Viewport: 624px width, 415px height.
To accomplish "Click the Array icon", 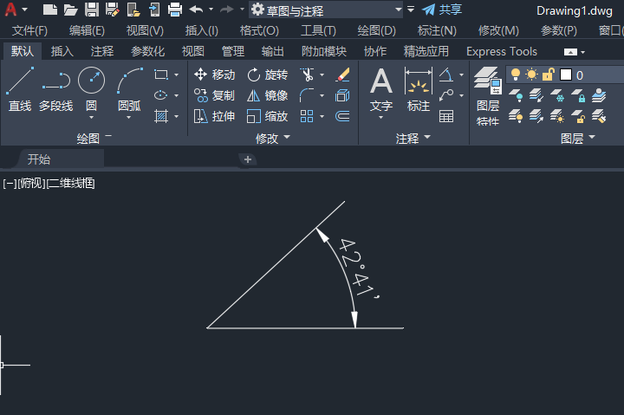I will pyautogui.click(x=307, y=116).
